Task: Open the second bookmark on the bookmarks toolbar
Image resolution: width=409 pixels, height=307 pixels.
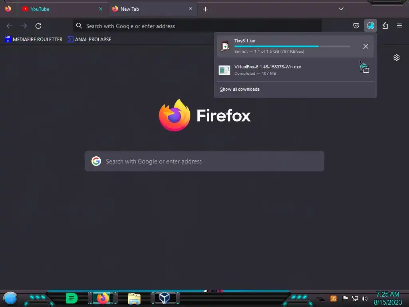Action: 89,40
